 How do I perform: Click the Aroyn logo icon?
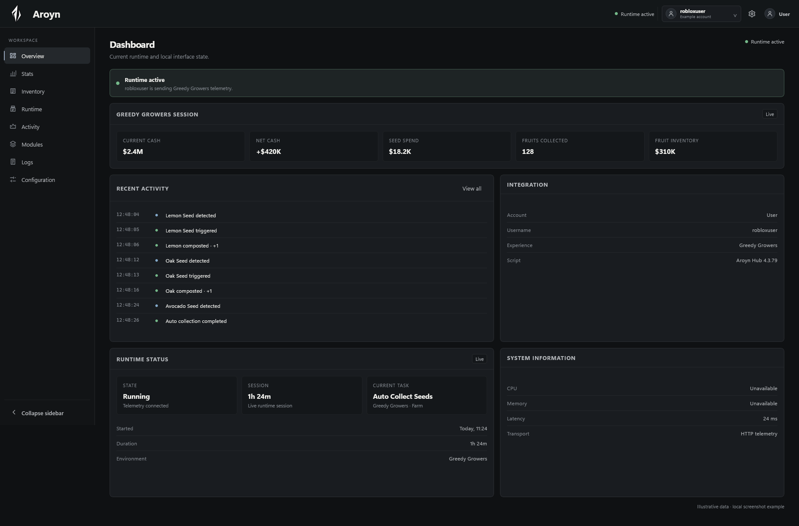pyautogui.click(x=16, y=14)
